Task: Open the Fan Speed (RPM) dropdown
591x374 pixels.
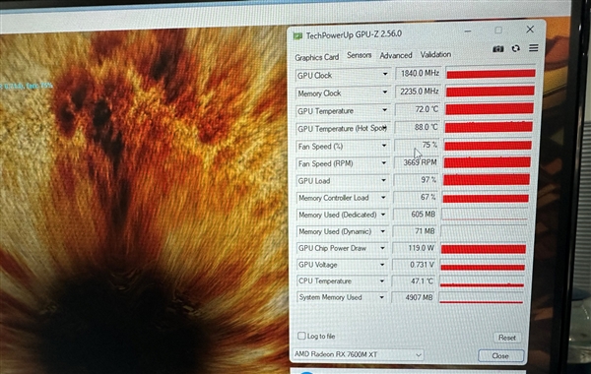Action: point(384,163)
